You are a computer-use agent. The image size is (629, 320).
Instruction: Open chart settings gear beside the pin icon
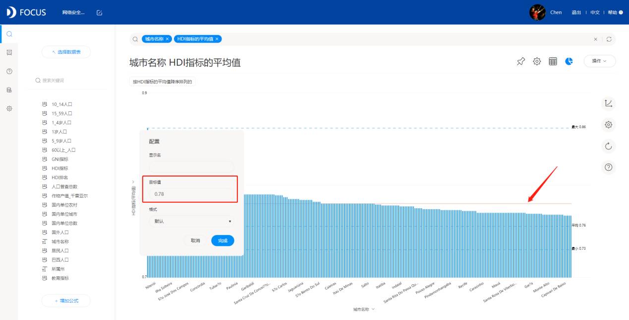(537, 61)
